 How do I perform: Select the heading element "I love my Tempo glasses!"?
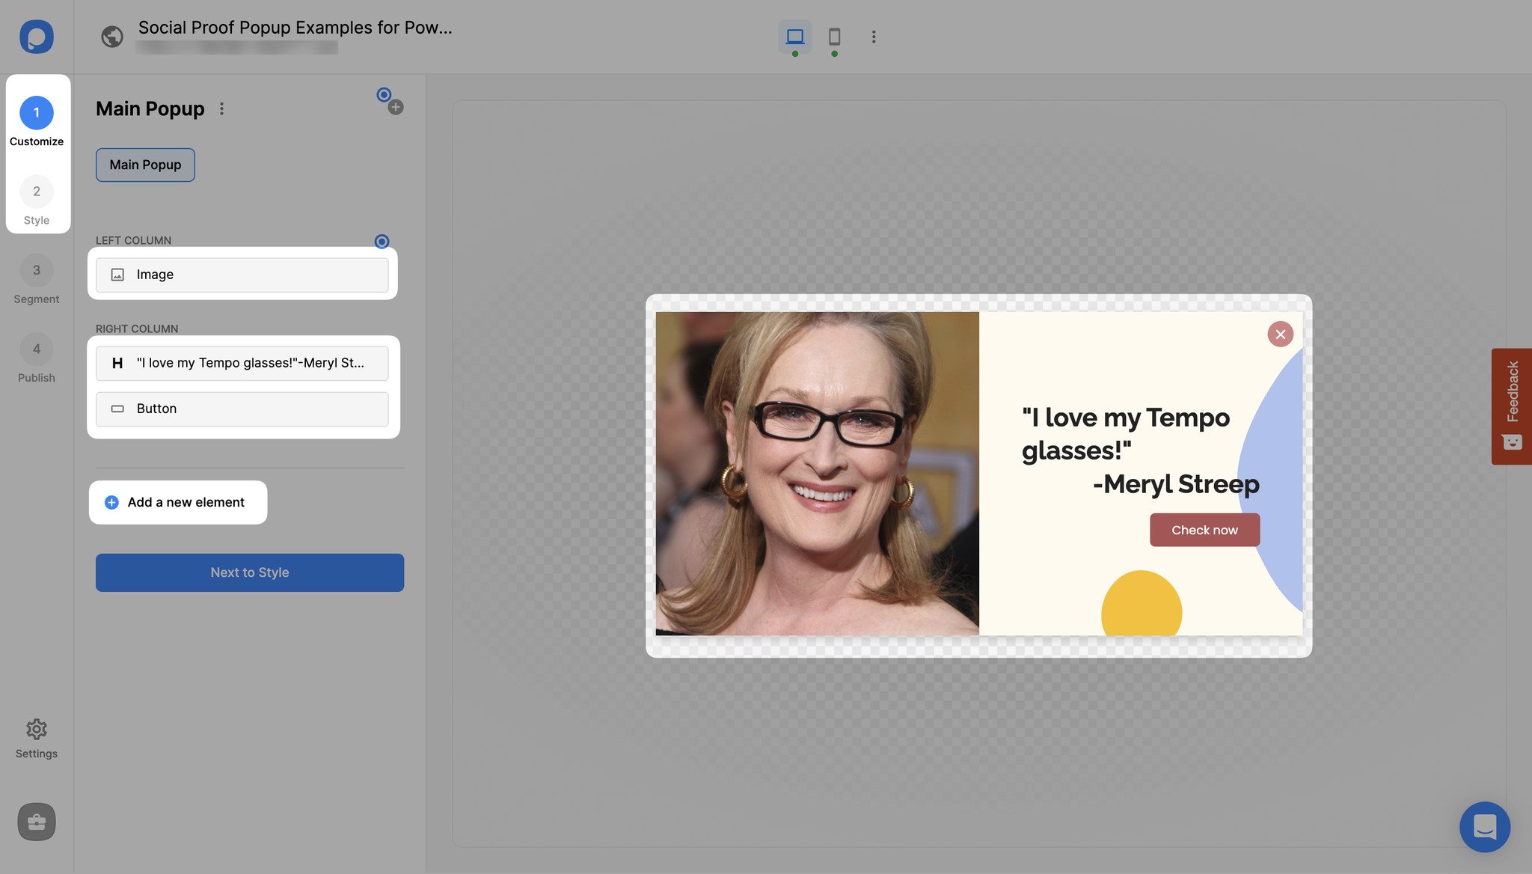(x=242, y=363)
